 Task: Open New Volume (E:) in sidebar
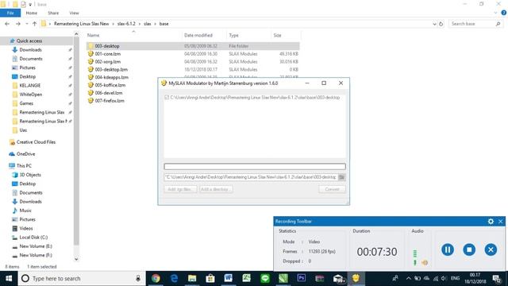36,246
